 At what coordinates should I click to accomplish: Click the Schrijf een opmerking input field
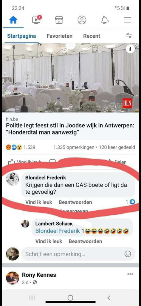tap(78, 254)
